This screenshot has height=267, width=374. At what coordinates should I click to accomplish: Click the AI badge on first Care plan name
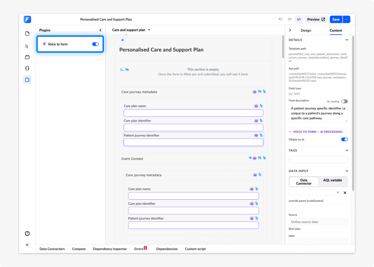click(x=256, y=106)
